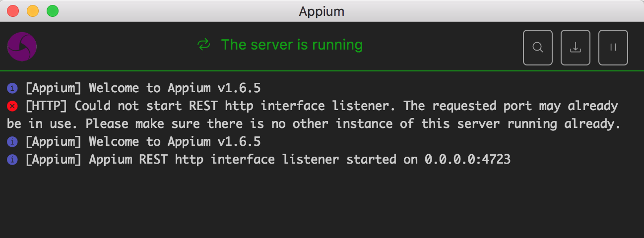Close the Appium window with red button
The height and width of the screenshot is (238, 644).
13,11
